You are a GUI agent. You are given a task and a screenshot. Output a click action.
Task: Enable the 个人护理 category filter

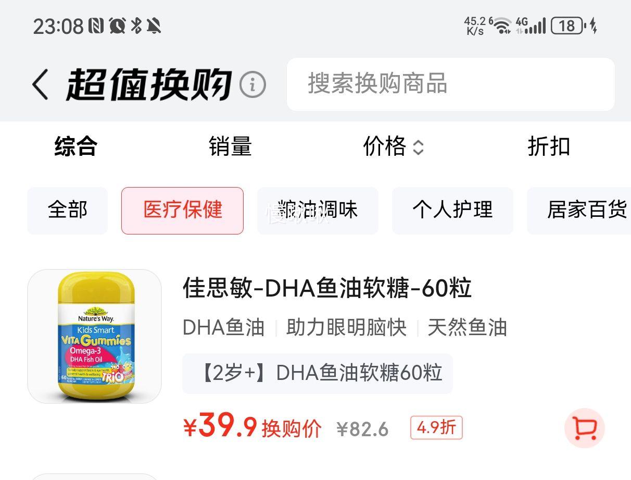tap(452, 211)
